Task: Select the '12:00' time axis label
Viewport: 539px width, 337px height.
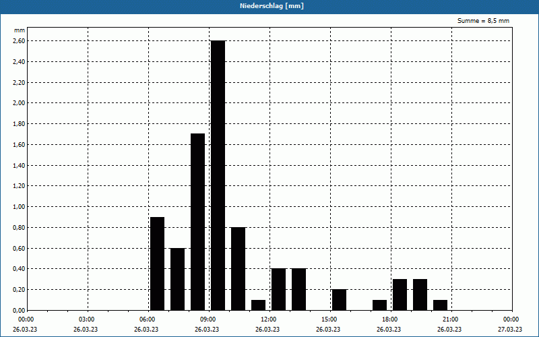Action: tap(269, 319)
